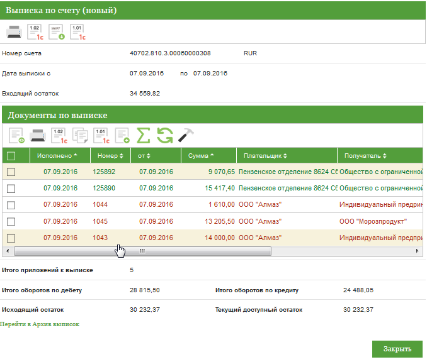Screen dimensions: 427x362
Task: Open the Перейти в Архив выписок link
Action: coord(40,324)
